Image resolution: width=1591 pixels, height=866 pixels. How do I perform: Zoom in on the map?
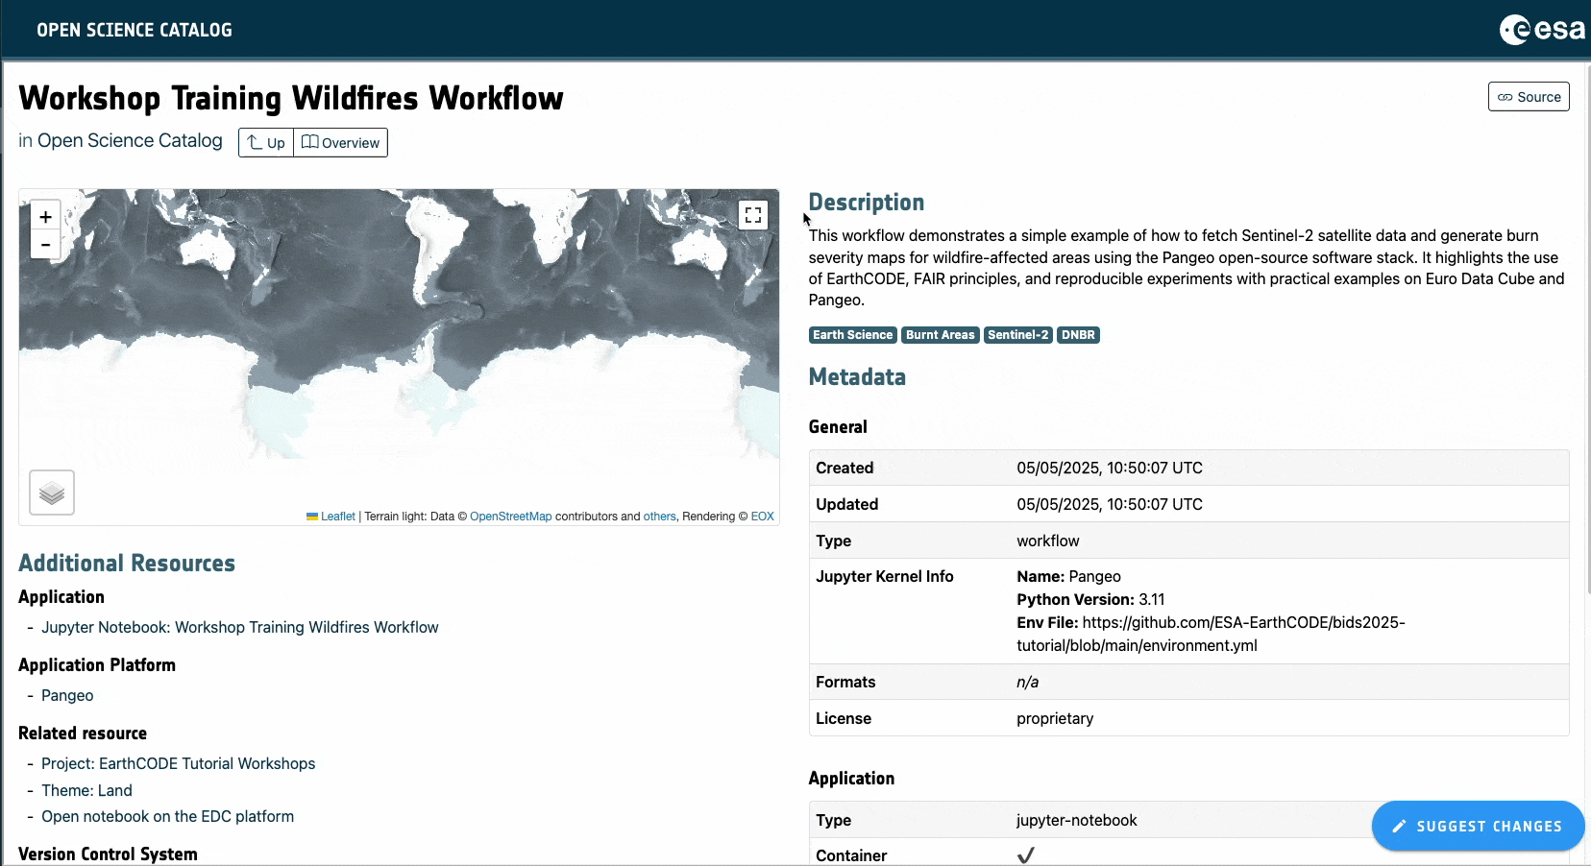[x=45, y=217]
